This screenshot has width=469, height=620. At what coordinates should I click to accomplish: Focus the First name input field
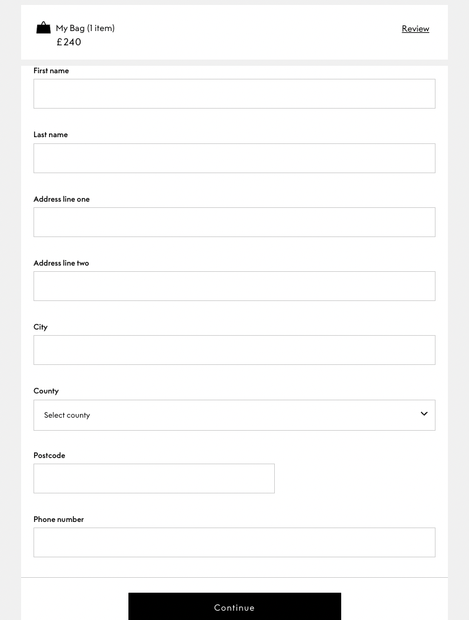point(234,94)
